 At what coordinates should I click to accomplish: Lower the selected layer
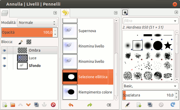coord(28,105)
